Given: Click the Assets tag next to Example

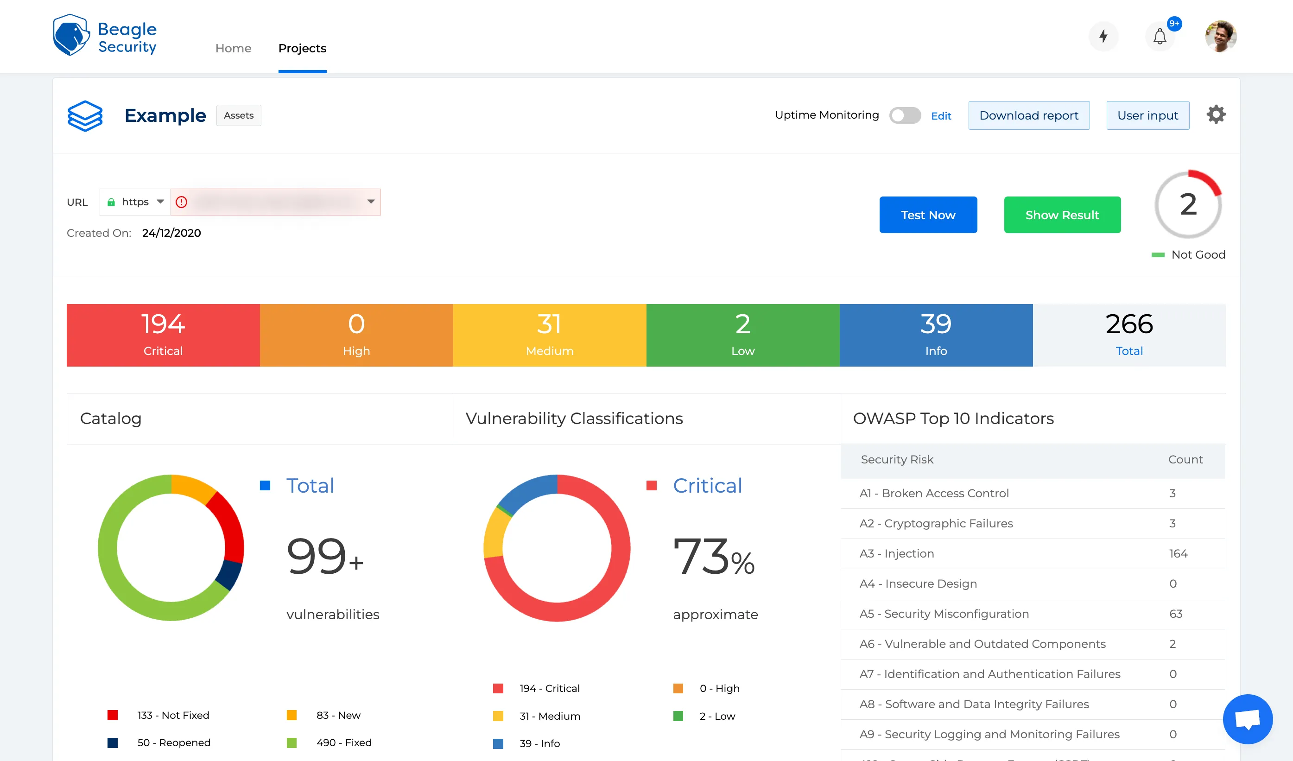Looking at the screenshot, I should tap(239, 115).
